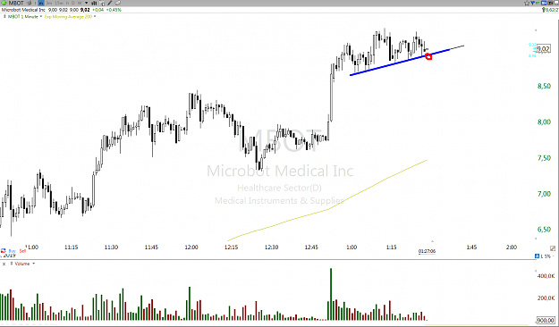Click the 900,00 volume value box
Viewport: 559px width, 327px height.
click(x=546, y=320)
